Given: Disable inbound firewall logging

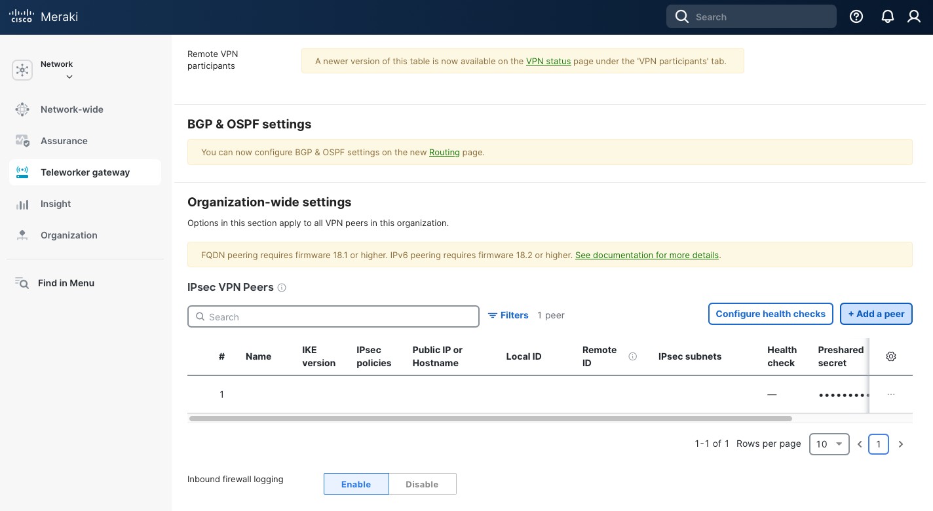Looking at the screenshot, I should 422,484.
